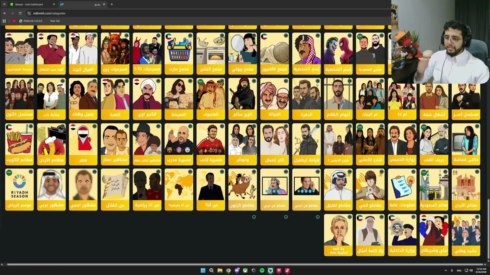
Task: Open a new browser tab
Action: pyautogui.click(x=112, y=4)
